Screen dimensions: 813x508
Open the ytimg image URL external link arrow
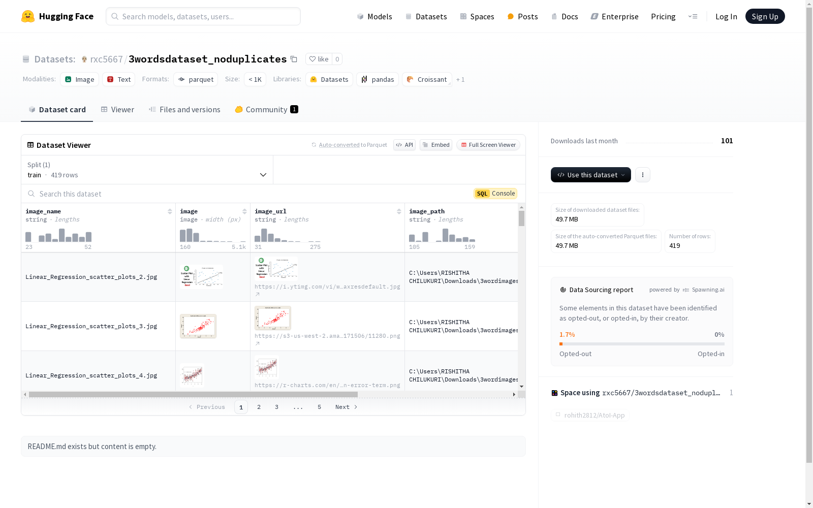258,294
